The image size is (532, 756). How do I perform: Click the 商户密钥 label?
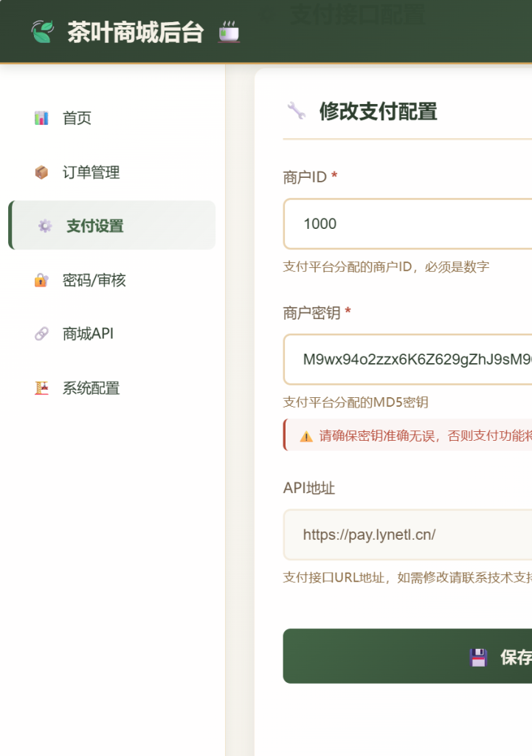pyautogui.click(x=312, y=313)
